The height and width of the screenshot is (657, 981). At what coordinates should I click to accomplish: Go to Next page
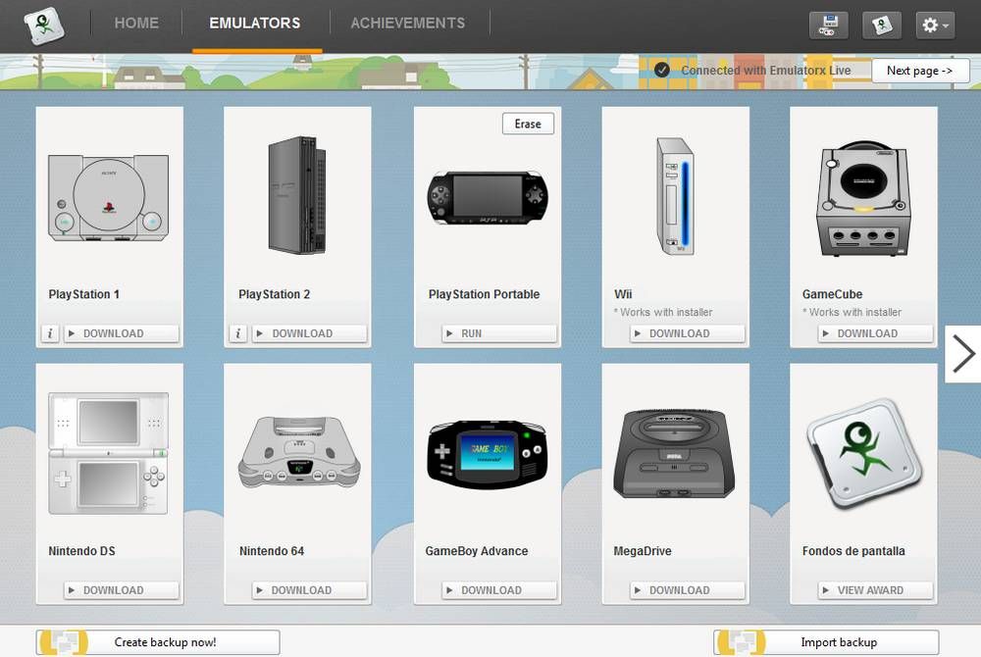click(x=920, y=71)
